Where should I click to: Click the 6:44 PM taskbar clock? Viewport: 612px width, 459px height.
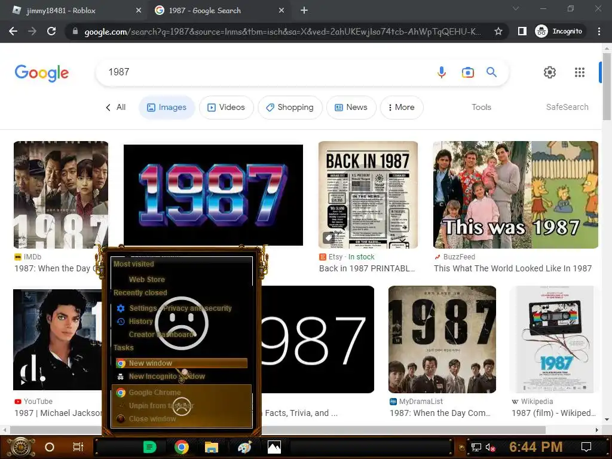[536, 447]
